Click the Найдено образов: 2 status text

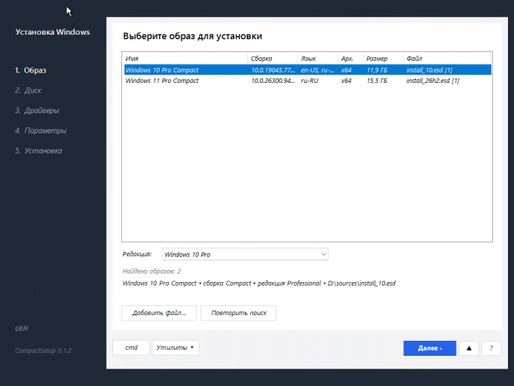[x=151, y=271]
